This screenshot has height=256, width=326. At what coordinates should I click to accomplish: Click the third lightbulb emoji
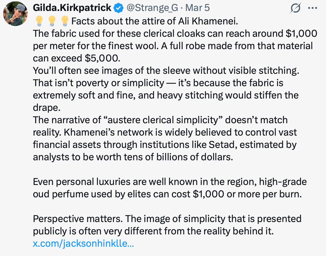(x=65, y=21)
